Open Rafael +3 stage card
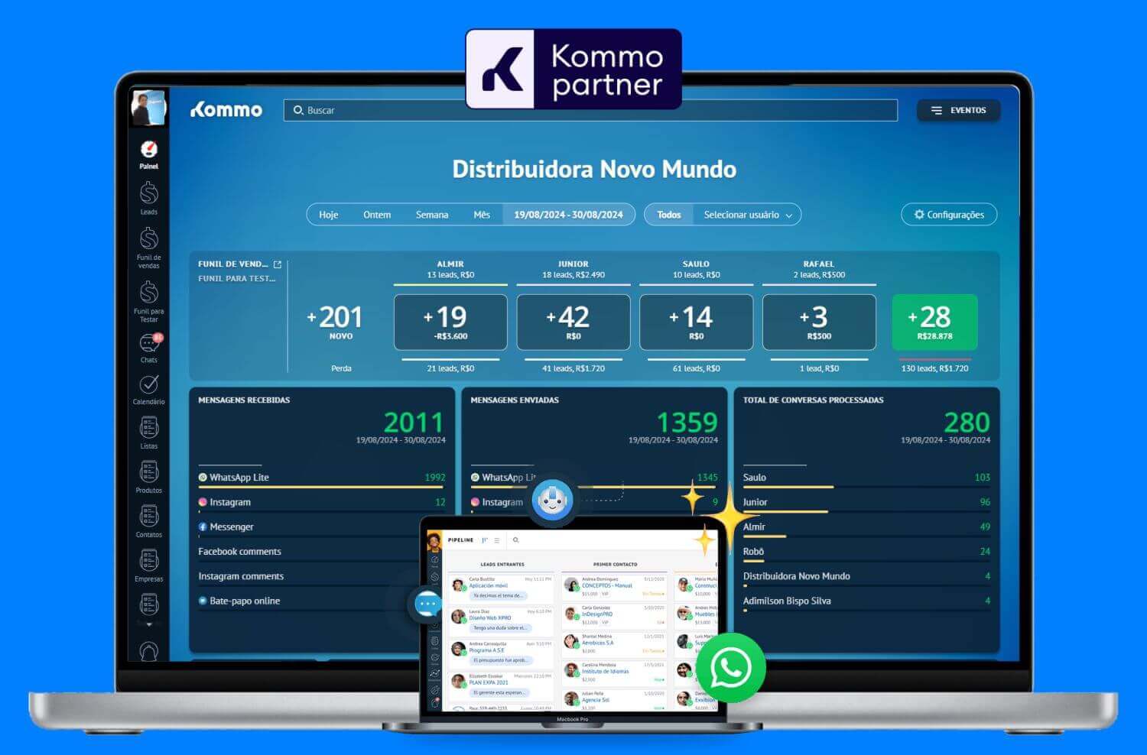This screenshot has width=1147, height=755. point(819,322)
